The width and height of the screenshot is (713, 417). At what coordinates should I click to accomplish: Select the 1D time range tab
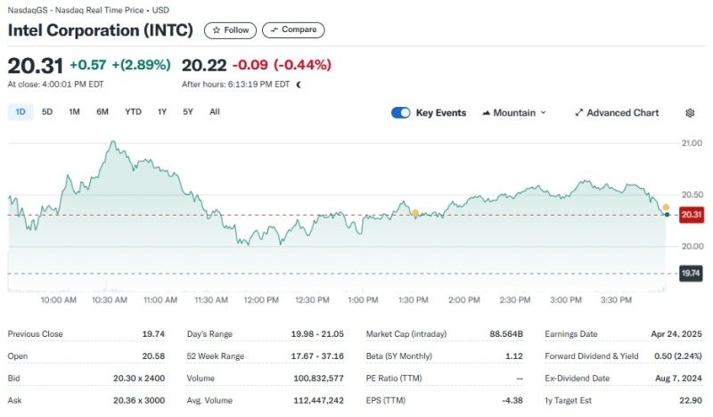[x=20, y=112]
